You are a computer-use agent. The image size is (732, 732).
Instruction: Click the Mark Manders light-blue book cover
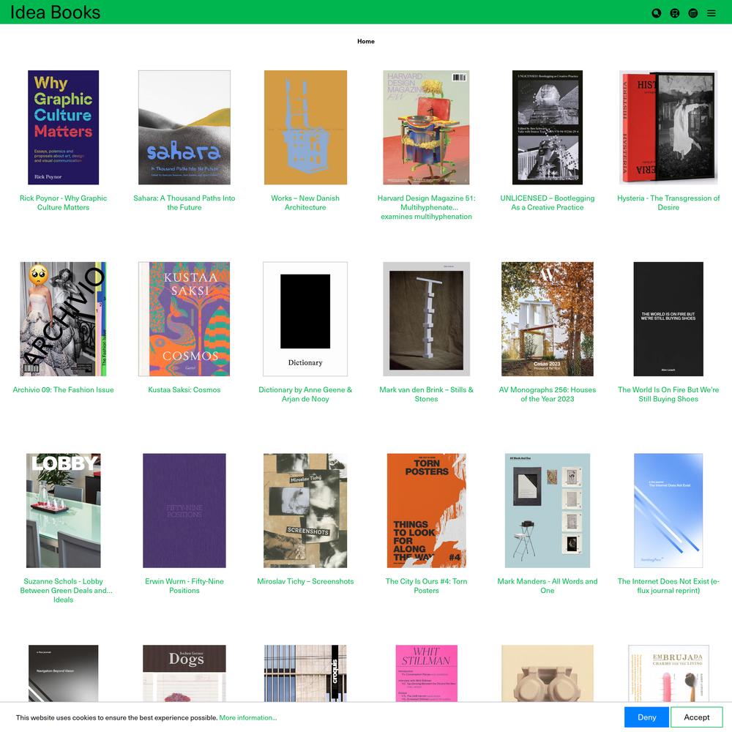tap(548, 511)
